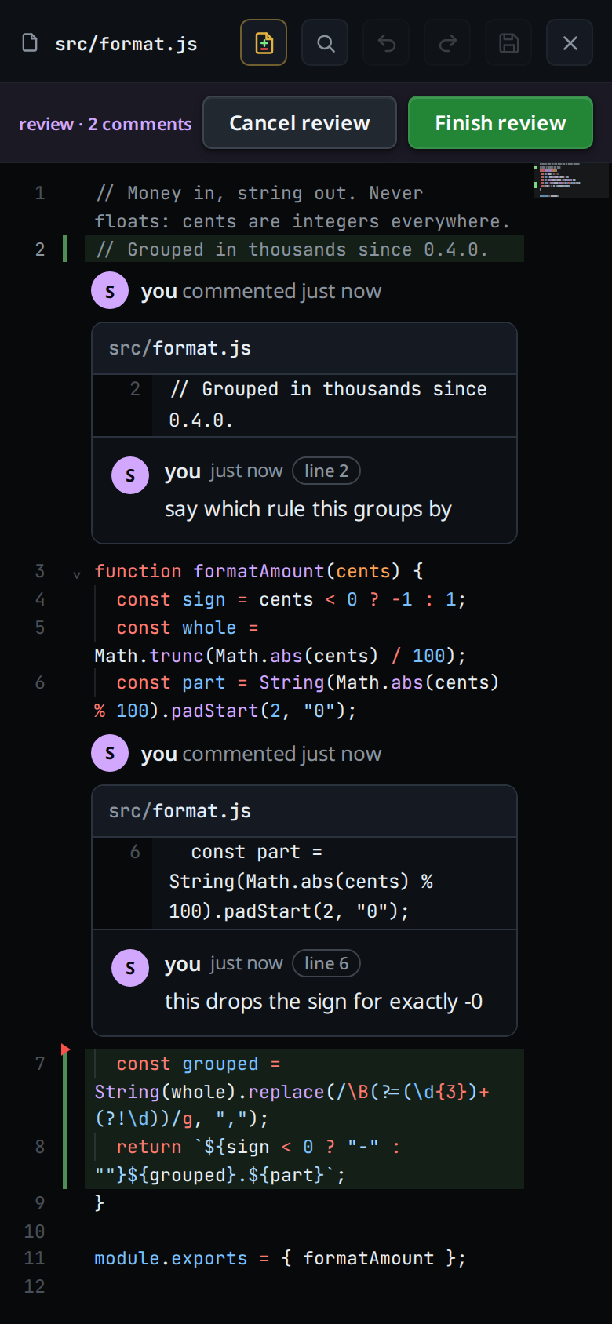Collapse the formatAmount function fold arrow
The height and width of the screenshot is (1324, 612).
[x=76, y=574]
